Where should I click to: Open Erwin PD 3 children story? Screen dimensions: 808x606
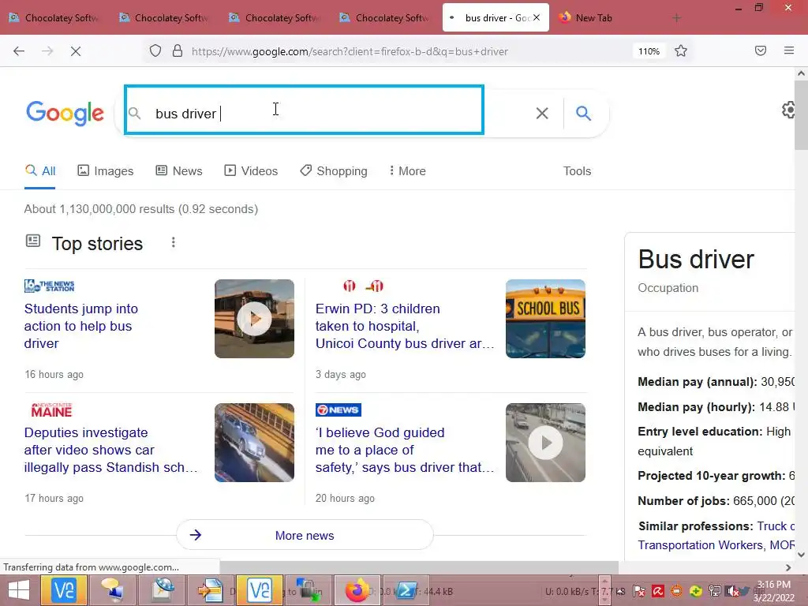tap(405, 326)
